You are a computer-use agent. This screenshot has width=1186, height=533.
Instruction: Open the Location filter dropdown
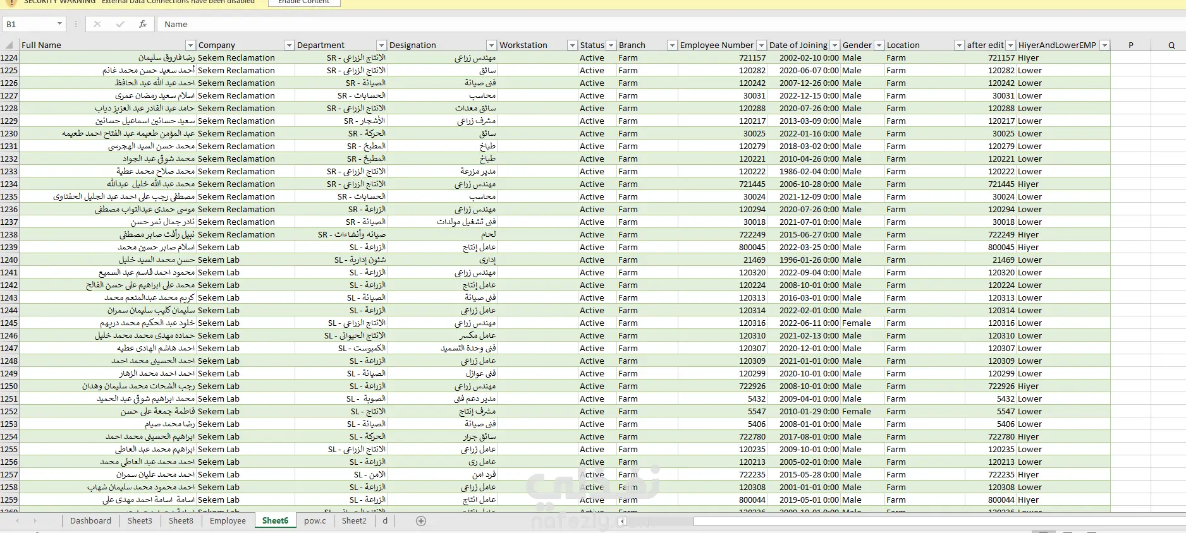959,45
